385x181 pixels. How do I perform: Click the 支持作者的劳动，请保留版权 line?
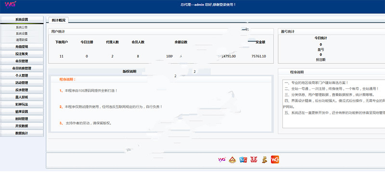(86, 123)
